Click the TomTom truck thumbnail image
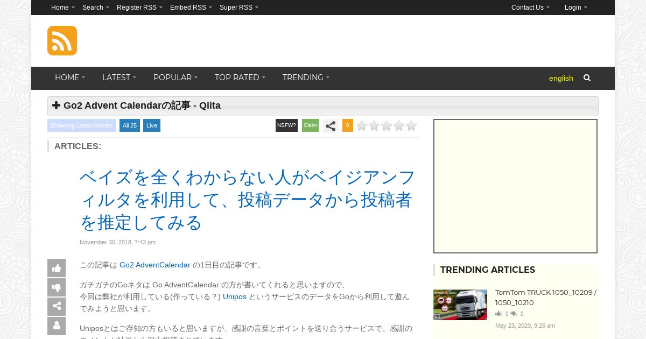Screen dimensions: 646x339 tap(460, 305)
